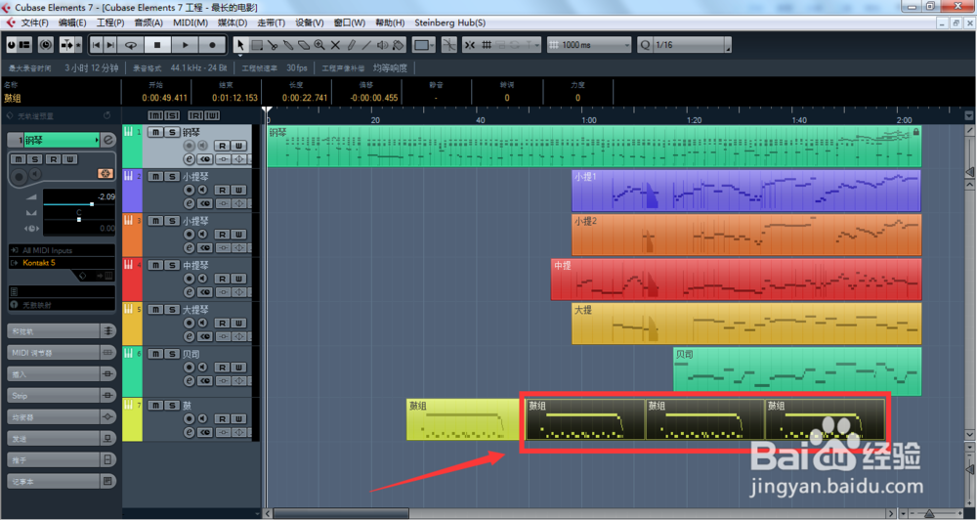Select the Mute X tool
977x520 pixels.
tap(335, 45)
